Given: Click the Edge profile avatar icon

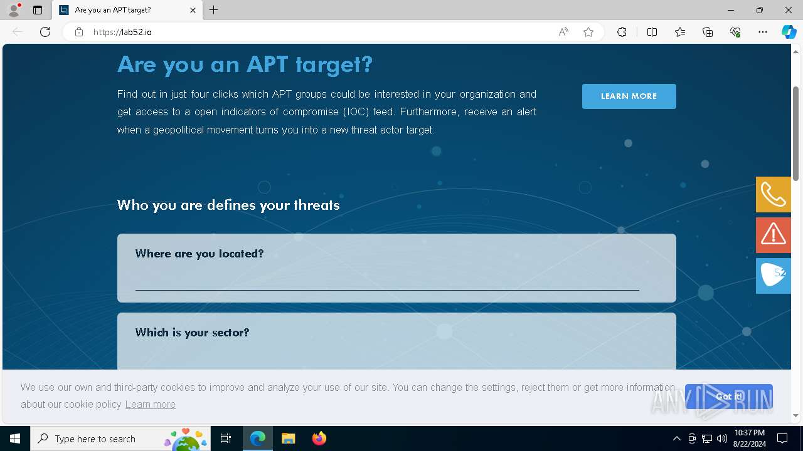Looking at the screenshot, I should coord(13,10).
